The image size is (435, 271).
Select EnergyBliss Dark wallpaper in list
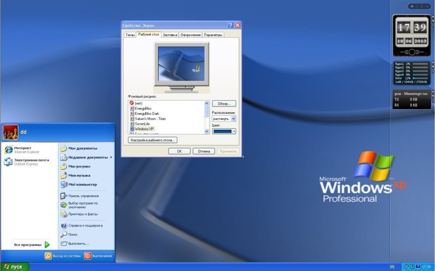tap(147, 114)
